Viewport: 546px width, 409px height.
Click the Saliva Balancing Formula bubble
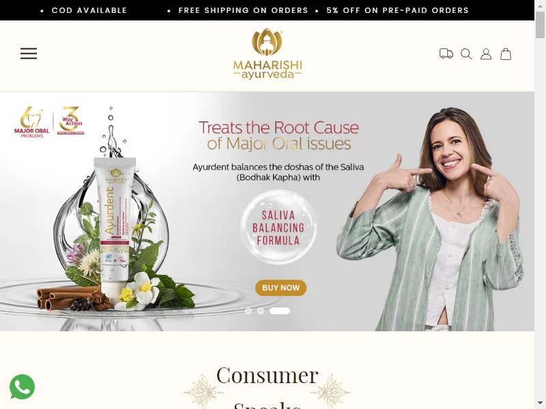[x=278, y=227]
